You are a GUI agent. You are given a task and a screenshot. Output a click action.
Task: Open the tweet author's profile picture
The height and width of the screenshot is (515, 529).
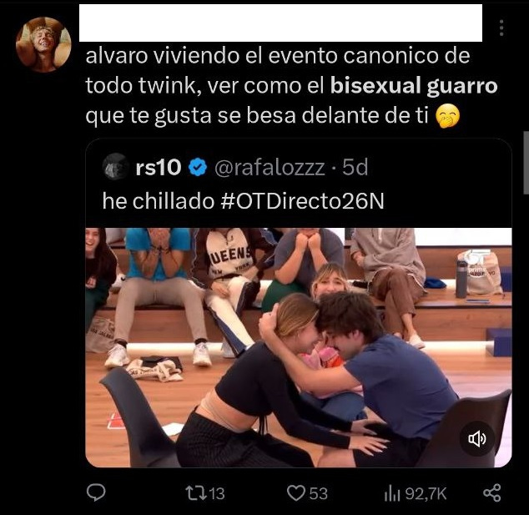43,44
